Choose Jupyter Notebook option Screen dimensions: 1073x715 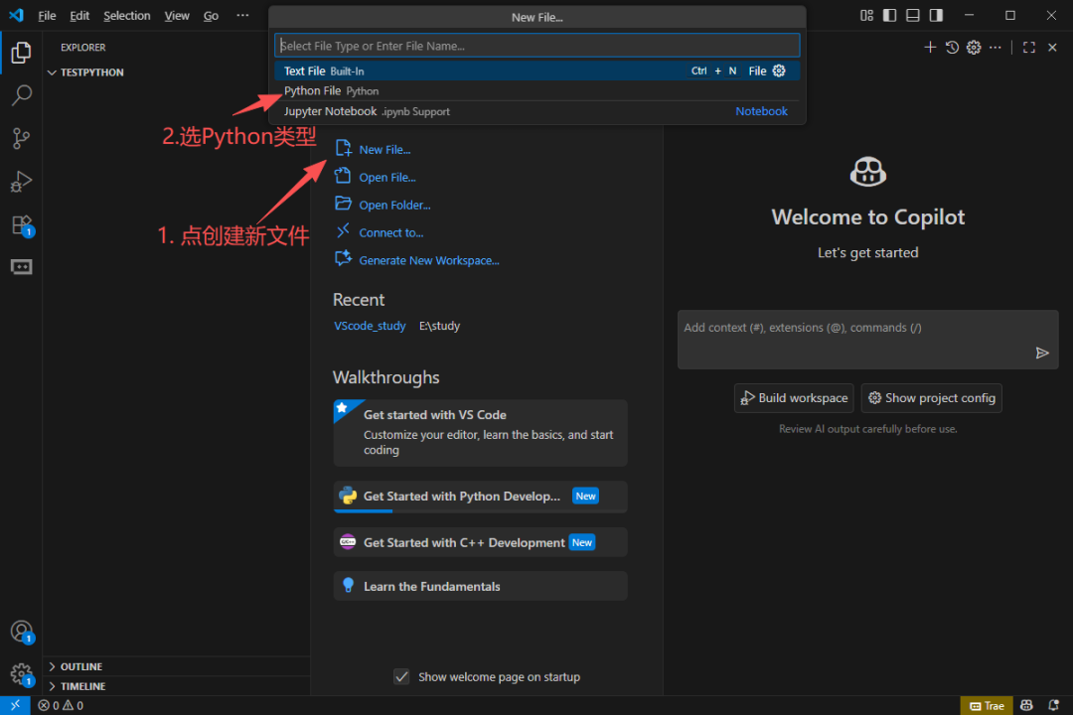(537, 111)
